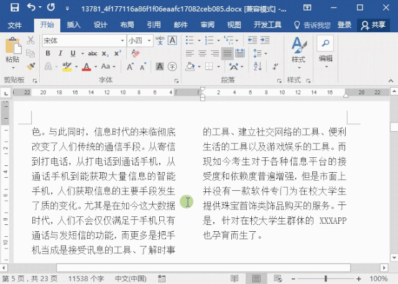Image resolution: width=398 pixels, height=284 pixels.
Task: Click the Redo/Repeat icon
Action: tap(51, 7)
